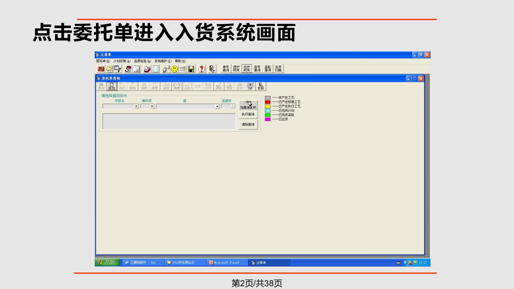Screen dimensions: 514x289
Task: Expand the 连接符 connector dropdown
Action: click(233, 106)
